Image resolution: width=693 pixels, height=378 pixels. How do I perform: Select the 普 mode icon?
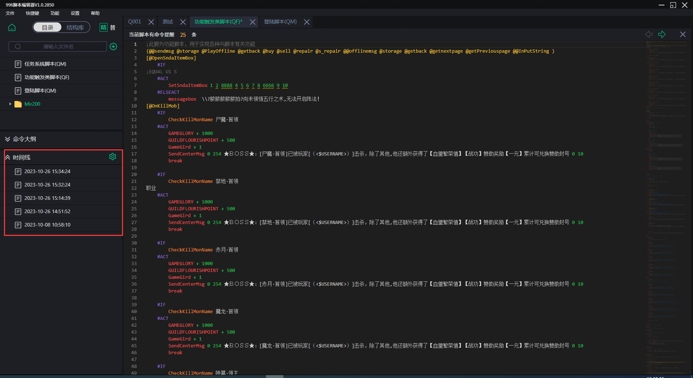coord(113,27)
